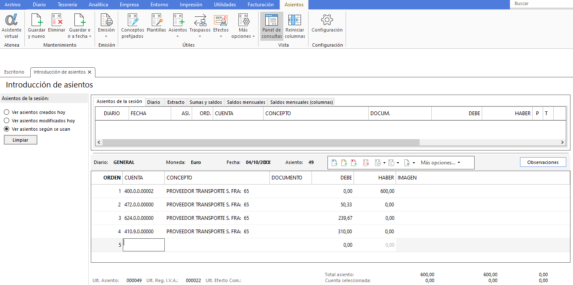
Task: Open the Facturación ribbon tab
Action: [261, 5]
